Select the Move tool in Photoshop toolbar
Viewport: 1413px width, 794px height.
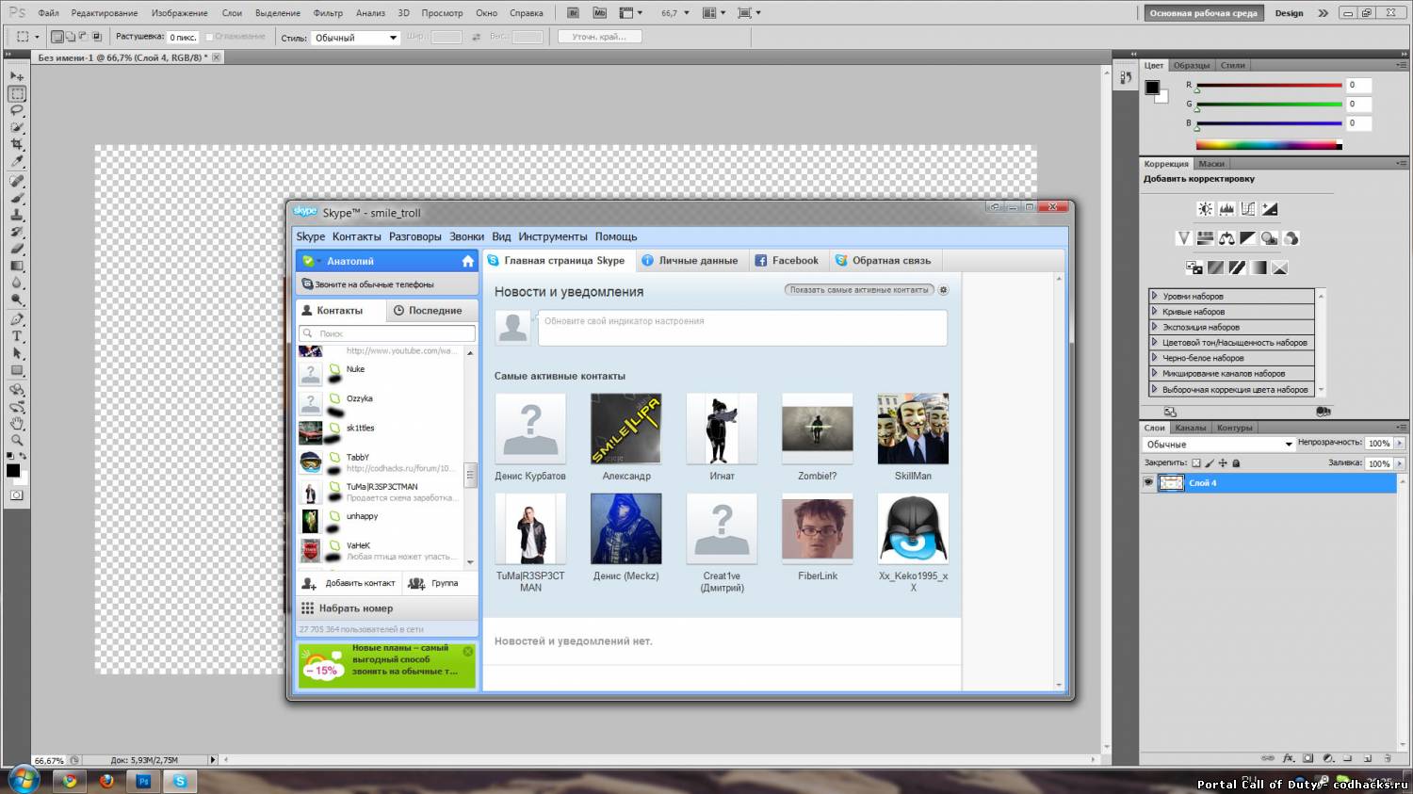point(17,76)
